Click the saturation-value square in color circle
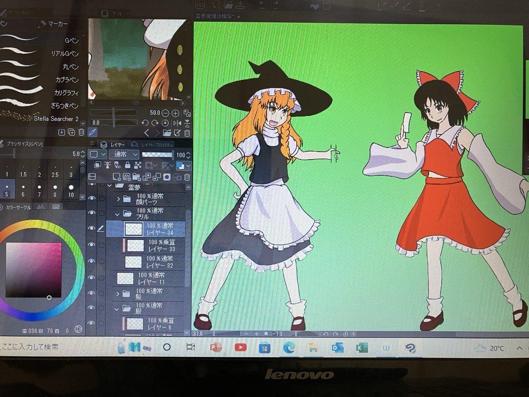Viewport: 529px width, 397px height. (34, 270)
